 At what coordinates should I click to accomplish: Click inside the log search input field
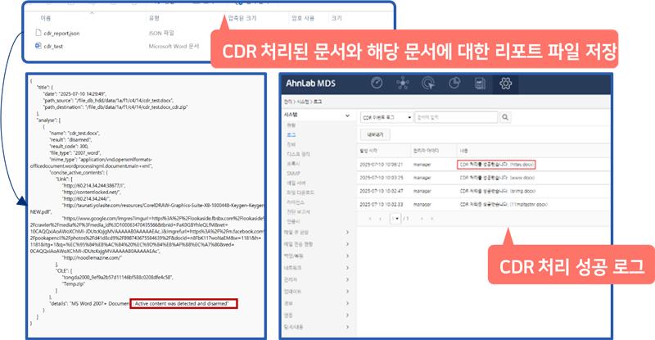pos(445,116)
